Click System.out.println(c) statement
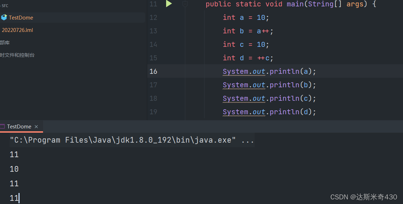Viewport: 403px width, 204px height. pyautogui.click(x=269, y=99)
